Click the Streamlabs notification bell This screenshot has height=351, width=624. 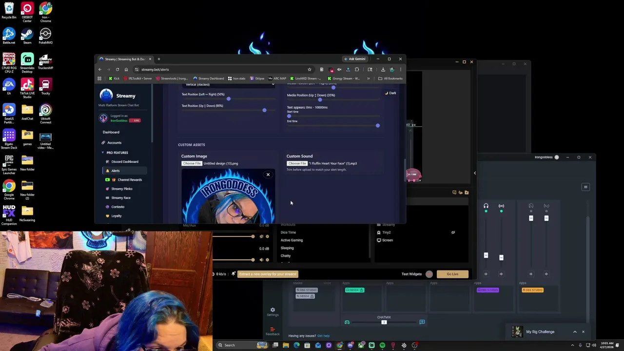(233, 274)
